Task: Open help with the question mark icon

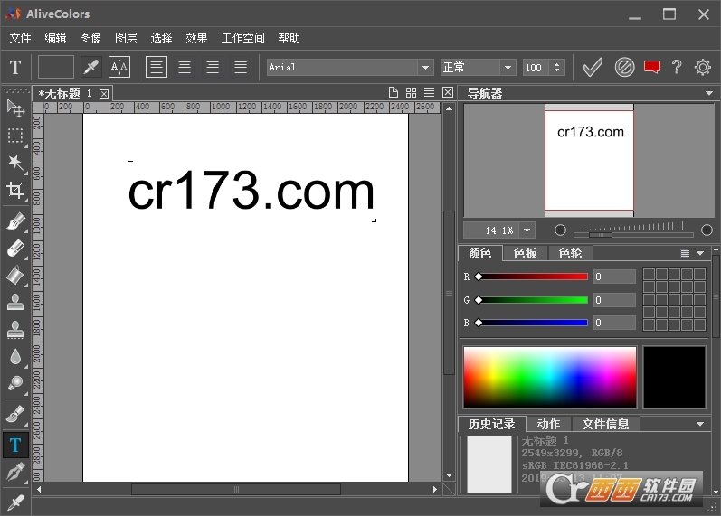Action: click(x=677, y=68)
